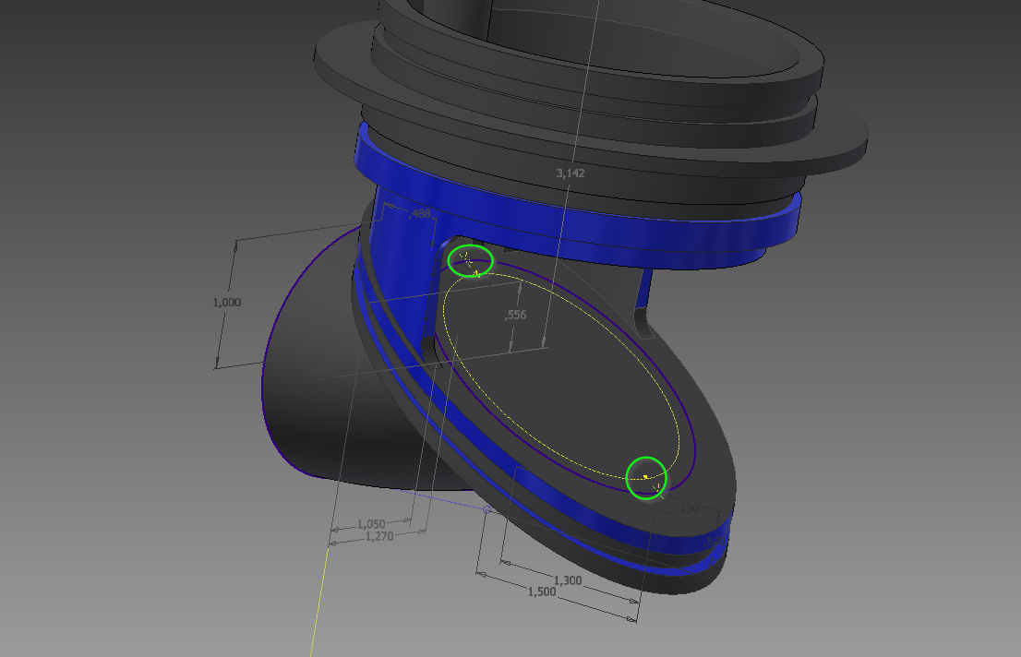Click the ,130 dimension near the right edge
This screenshot has width=1021, height=657.
click(688, 507)
